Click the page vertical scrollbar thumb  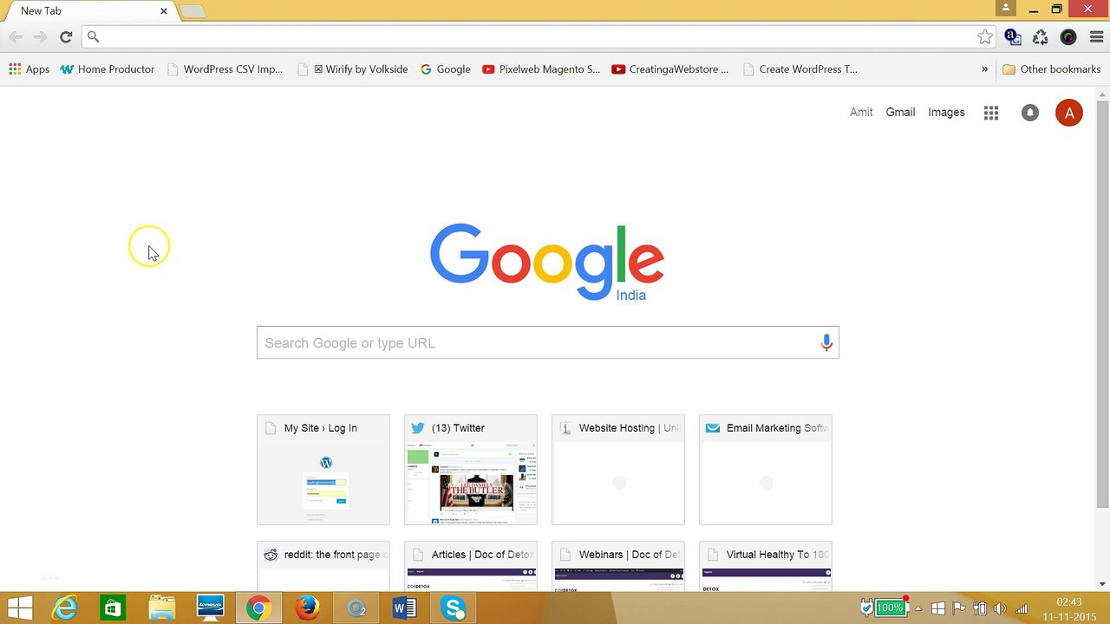[x=1102, y=303]
